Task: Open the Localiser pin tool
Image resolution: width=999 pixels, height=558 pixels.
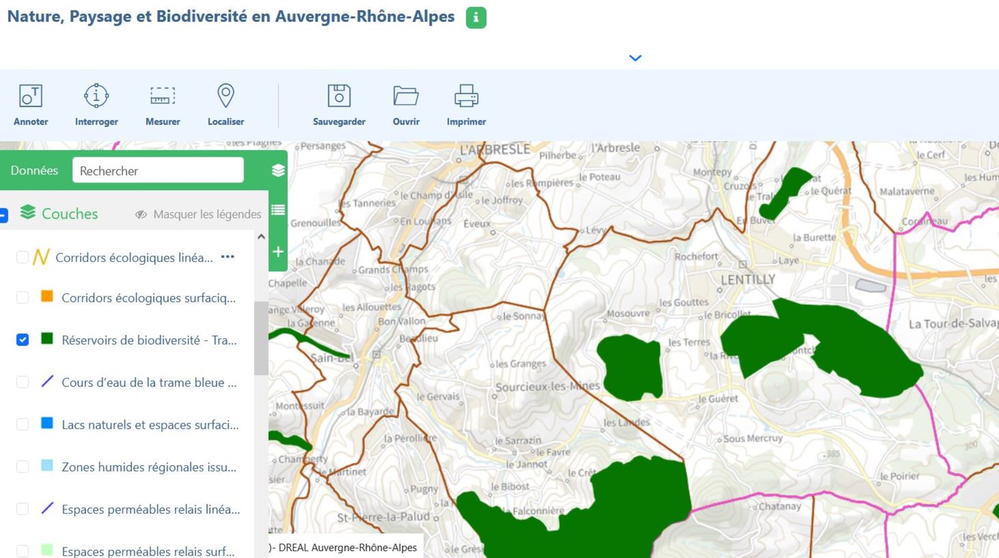Action: point(225,104)
